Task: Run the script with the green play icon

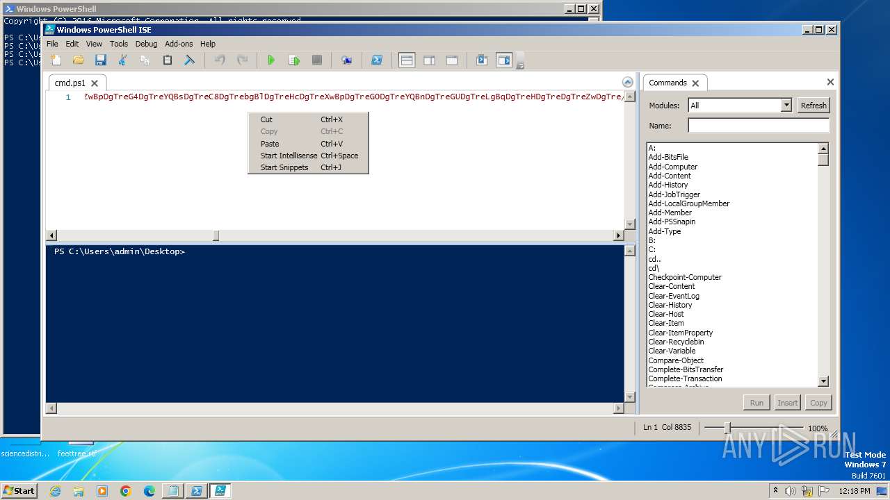Action: [271, 60]
